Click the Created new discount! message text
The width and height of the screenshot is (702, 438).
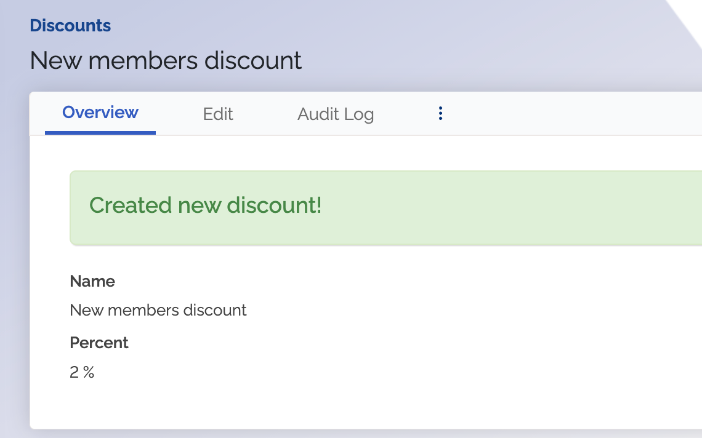pyautogui.click(x=205, y=205)
